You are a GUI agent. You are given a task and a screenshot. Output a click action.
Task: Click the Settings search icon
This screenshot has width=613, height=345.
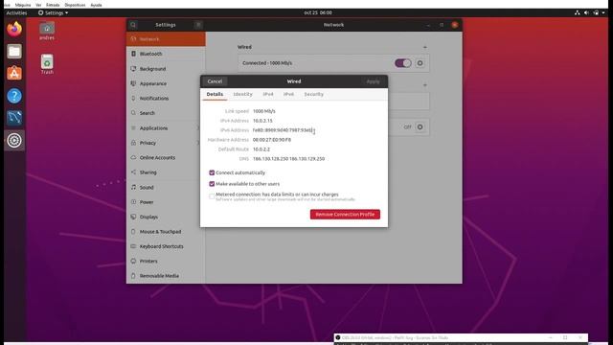(x=133, y=25)
